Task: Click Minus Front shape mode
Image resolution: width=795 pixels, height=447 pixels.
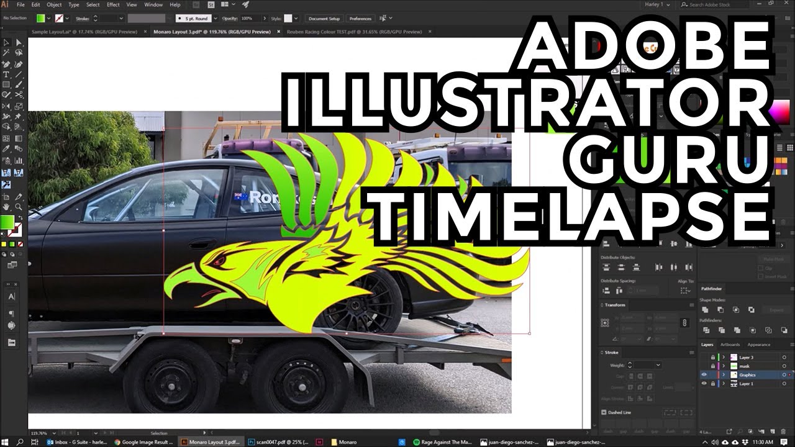Action: coord(721,309)
